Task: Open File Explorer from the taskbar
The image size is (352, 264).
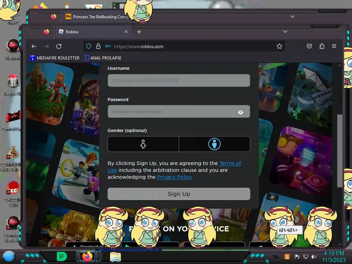Action: coord(115,256)
